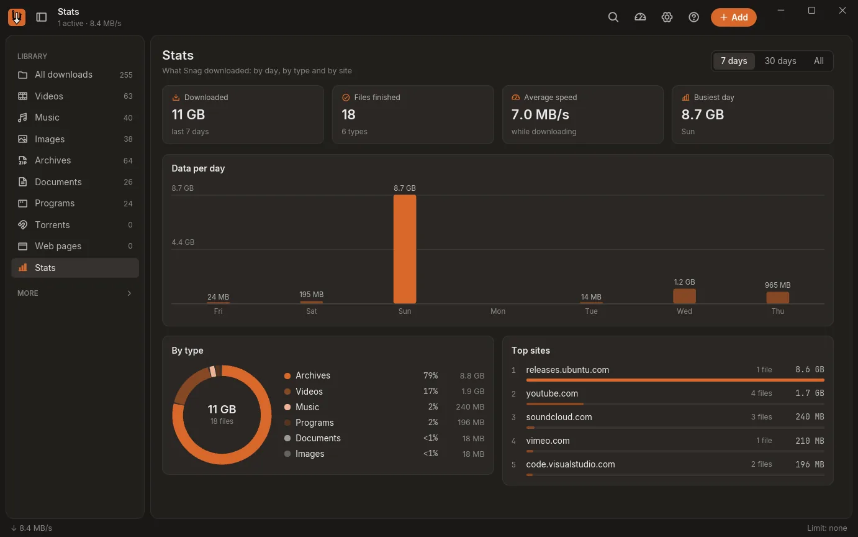This screenshot has width=858, height=537.
Task: Click the Videos legend color dot
Action: point(287,392)
